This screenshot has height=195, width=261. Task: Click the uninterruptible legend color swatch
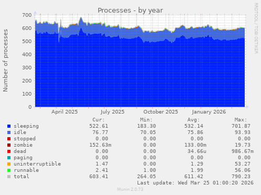click(x=9, y=164)
